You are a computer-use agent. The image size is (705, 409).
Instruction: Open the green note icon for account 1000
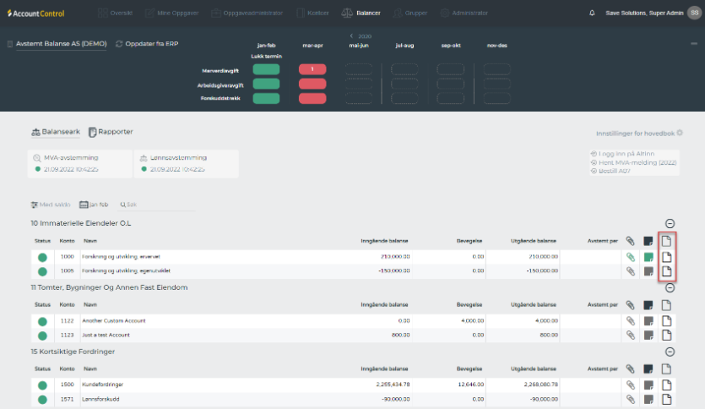(648, 257)
